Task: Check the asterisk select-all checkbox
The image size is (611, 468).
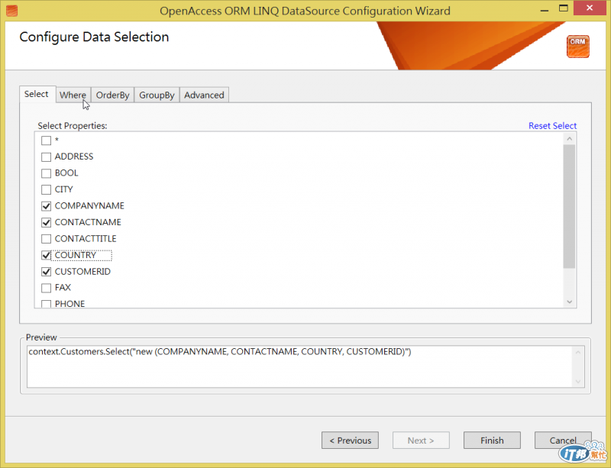Action: pos(46,140)
